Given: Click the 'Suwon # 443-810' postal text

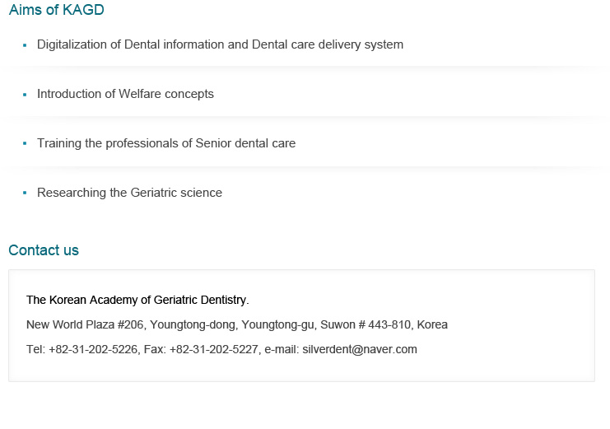Looking at the screenshot, I should click(x=366, y=324).
